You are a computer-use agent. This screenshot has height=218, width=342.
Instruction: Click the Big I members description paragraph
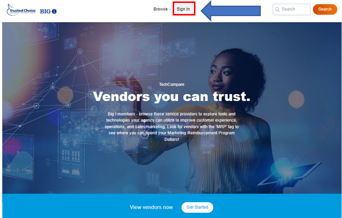[x=172, y=127]
